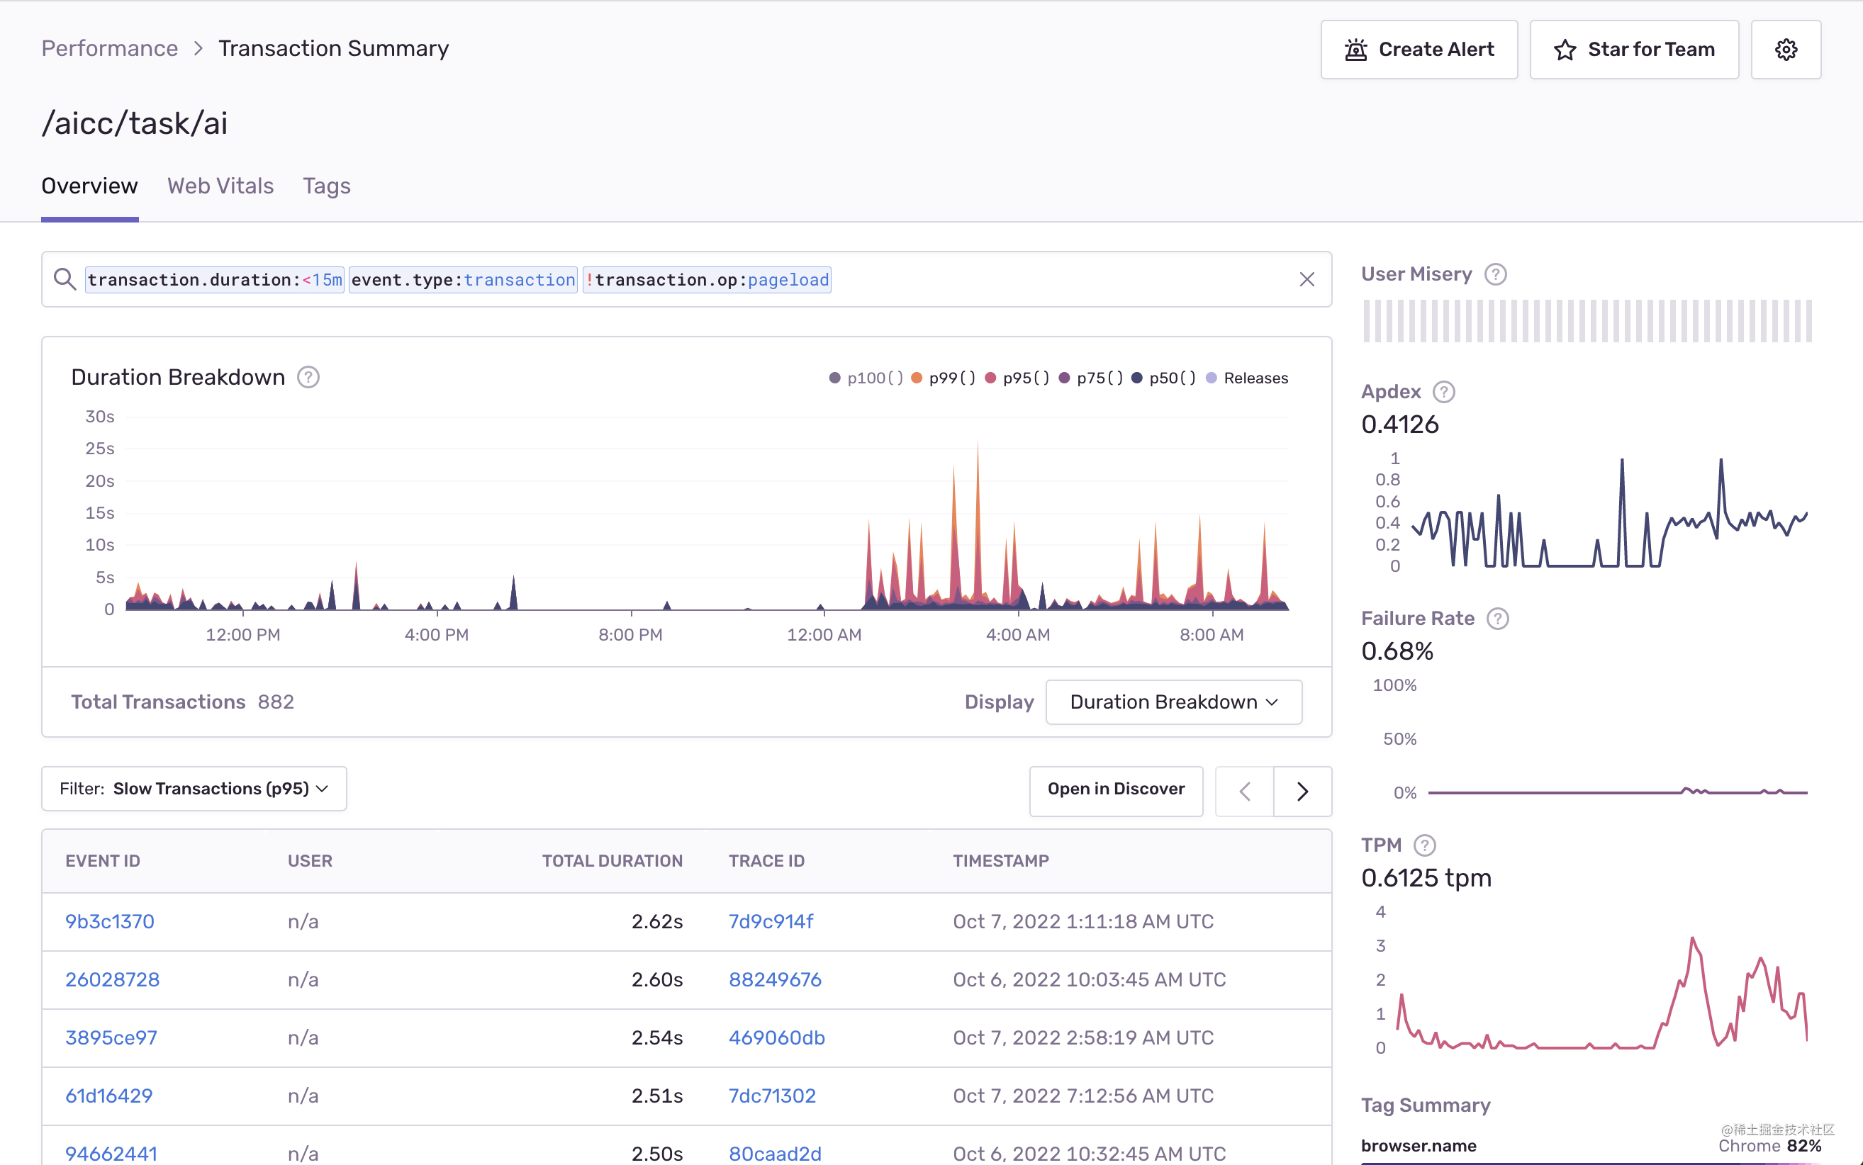Click the EVENT ID column header
The image size is (1863, 1165).
click(103, 861)
